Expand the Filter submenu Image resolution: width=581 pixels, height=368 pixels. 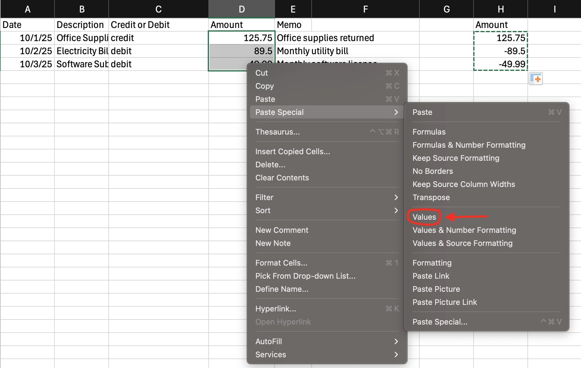click(x=327, y=197)
